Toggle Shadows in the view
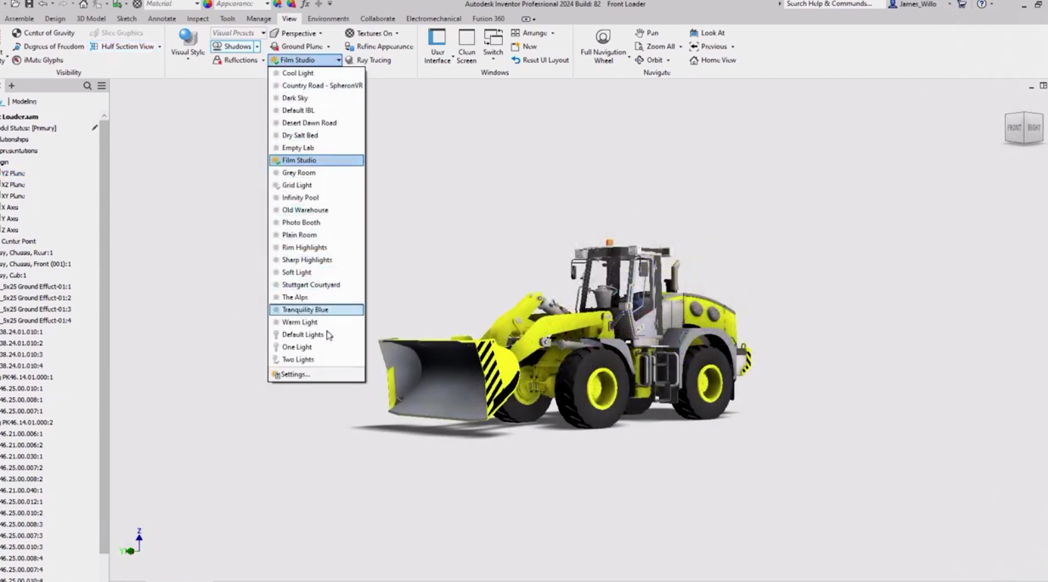 pyautogui.click(x=232, y=47)
